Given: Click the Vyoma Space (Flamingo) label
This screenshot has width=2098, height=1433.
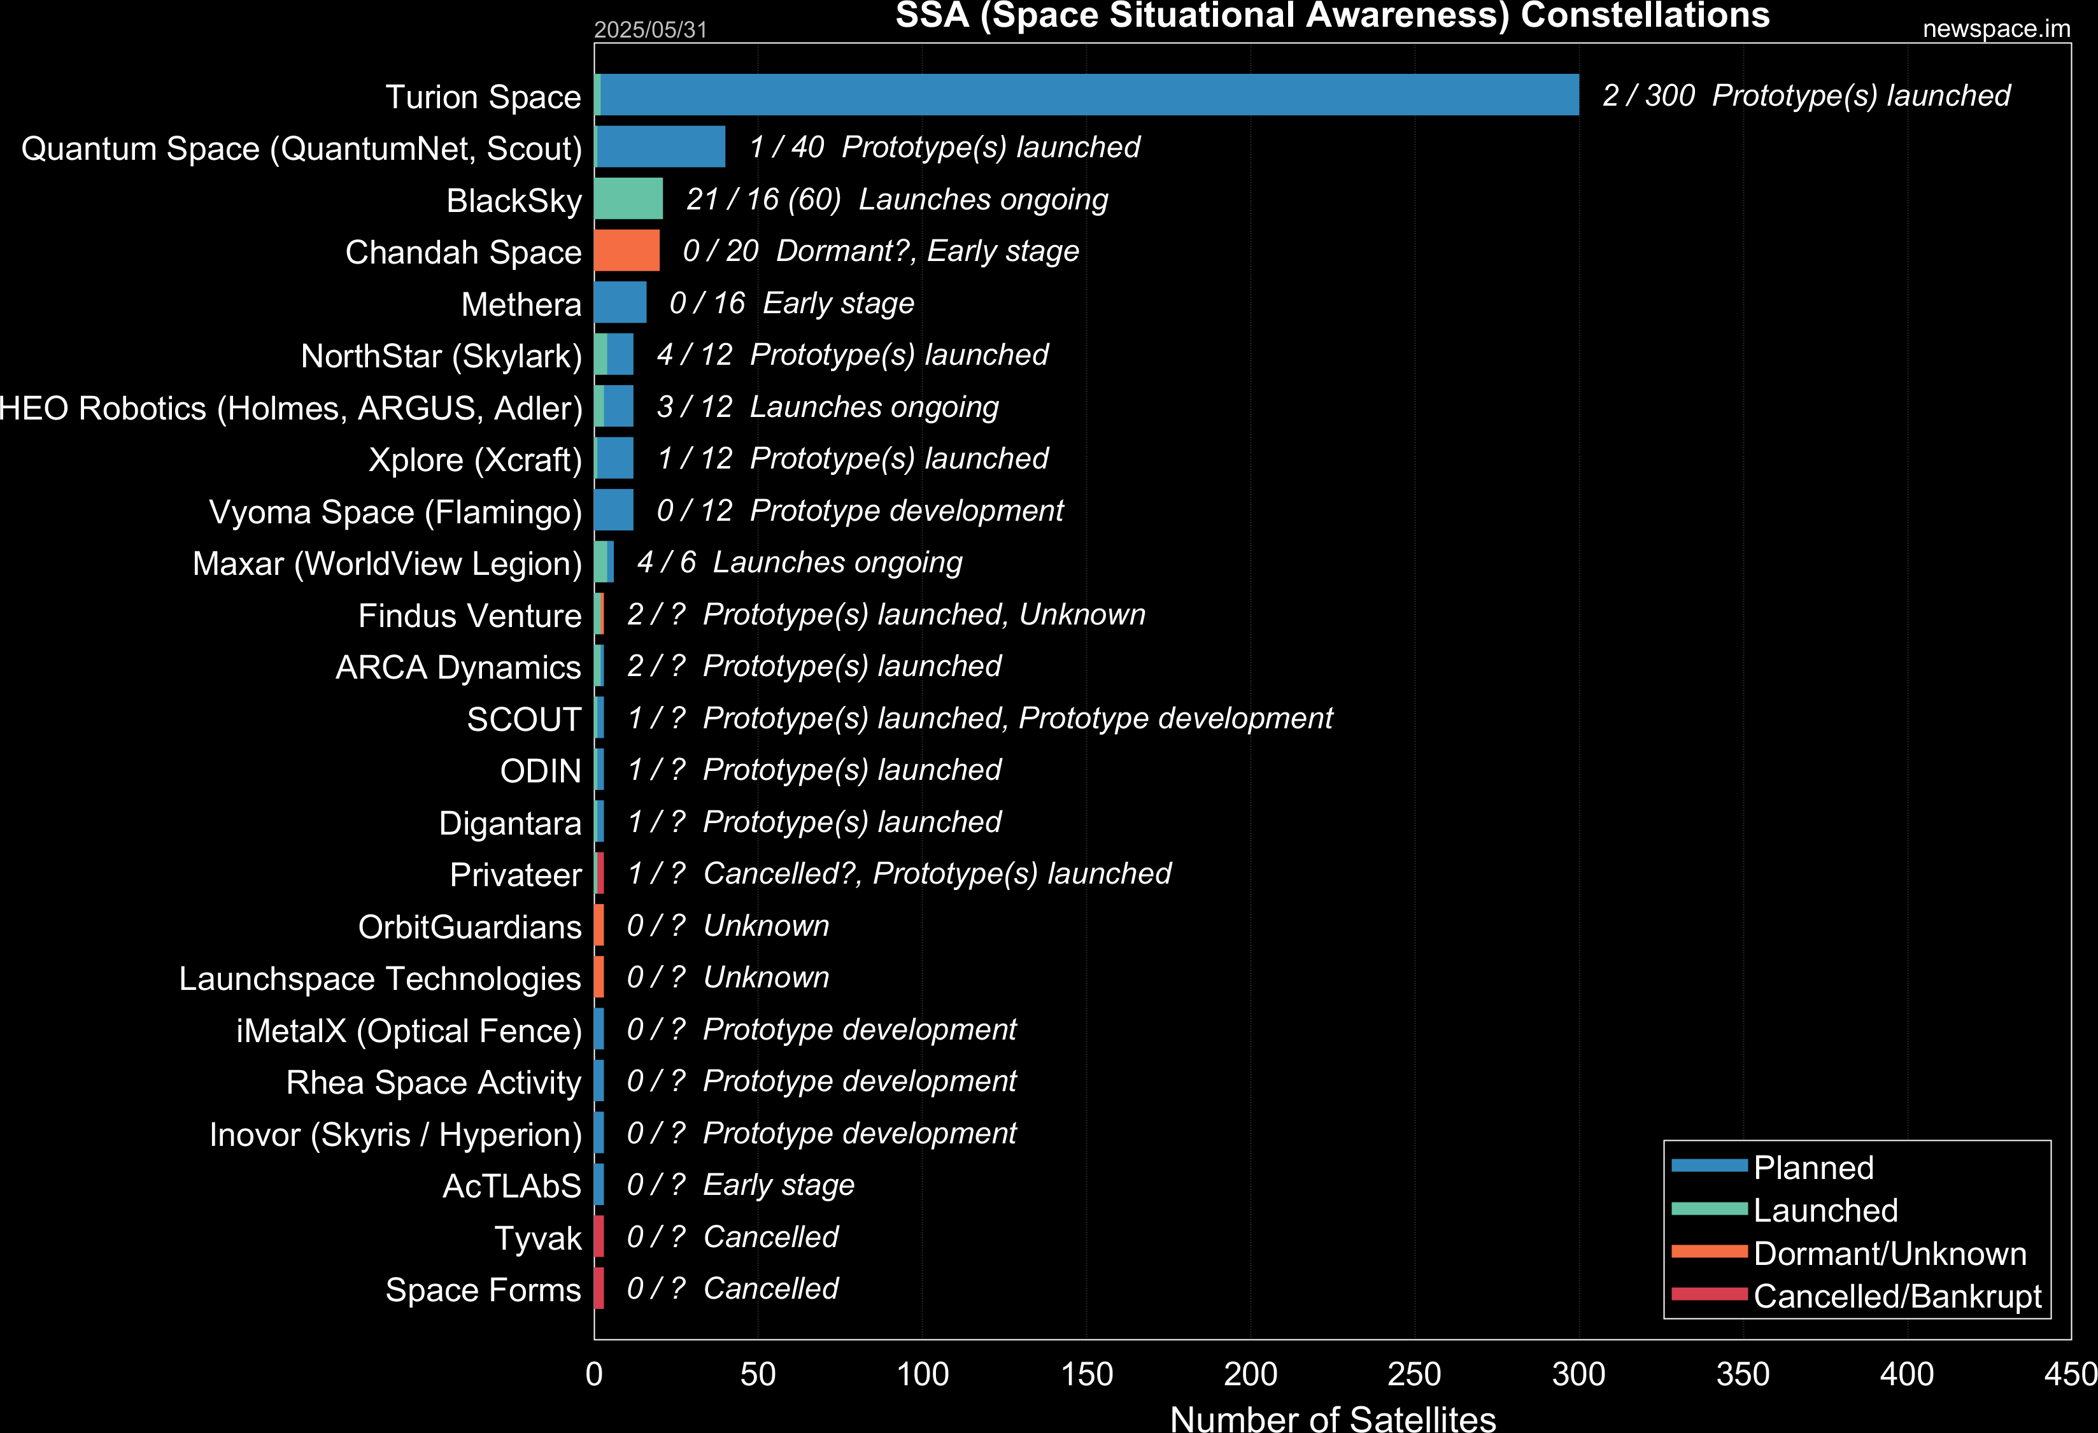Looking at the screenshot, I should pos(395,512).
